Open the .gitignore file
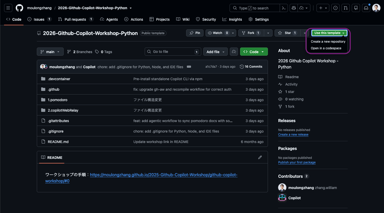This screenshot has height=213, width=384. pyautogui.click(x=55, y=131)
